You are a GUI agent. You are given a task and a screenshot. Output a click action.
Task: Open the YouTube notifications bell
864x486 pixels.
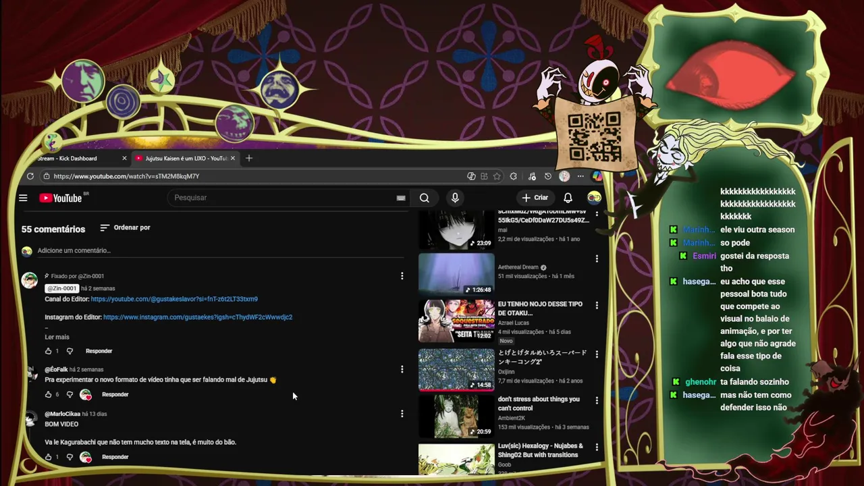568,198
